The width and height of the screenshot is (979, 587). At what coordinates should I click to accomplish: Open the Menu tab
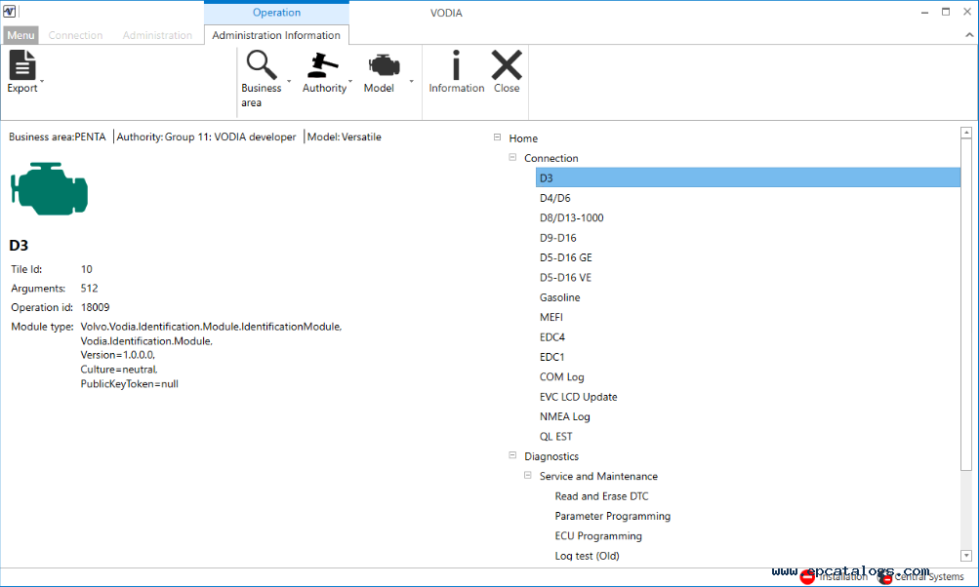coord(20,35)
